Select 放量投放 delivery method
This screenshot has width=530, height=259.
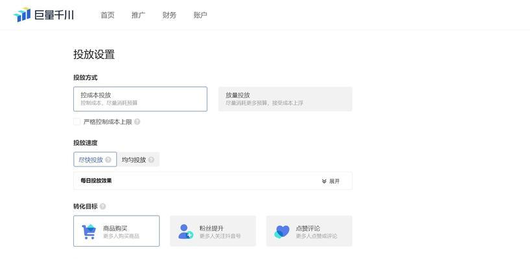(285, 99)
